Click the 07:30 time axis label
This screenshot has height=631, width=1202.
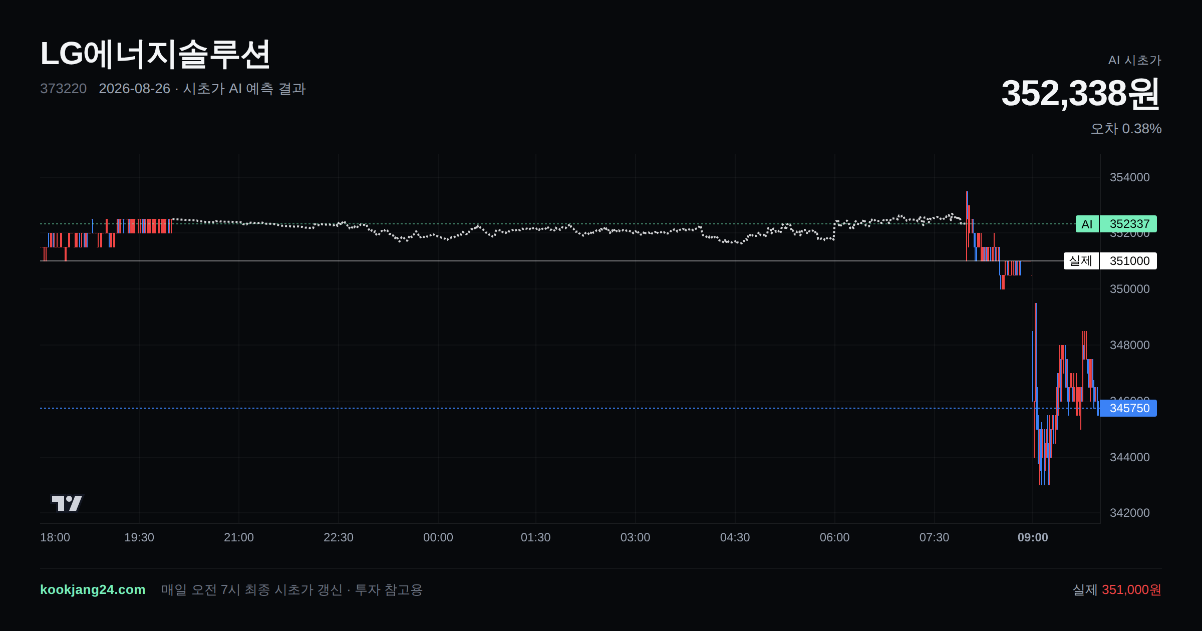coord(935,537)
